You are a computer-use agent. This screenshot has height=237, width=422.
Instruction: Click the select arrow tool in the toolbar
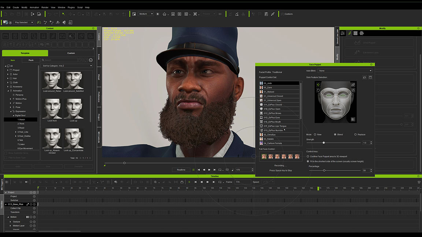coord(63,14)
